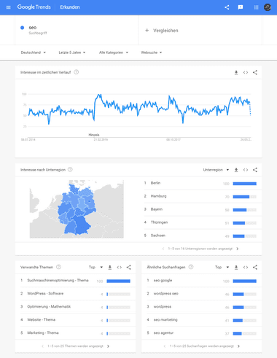Show help for Interesse nach Unterregion

pos(70,170)
